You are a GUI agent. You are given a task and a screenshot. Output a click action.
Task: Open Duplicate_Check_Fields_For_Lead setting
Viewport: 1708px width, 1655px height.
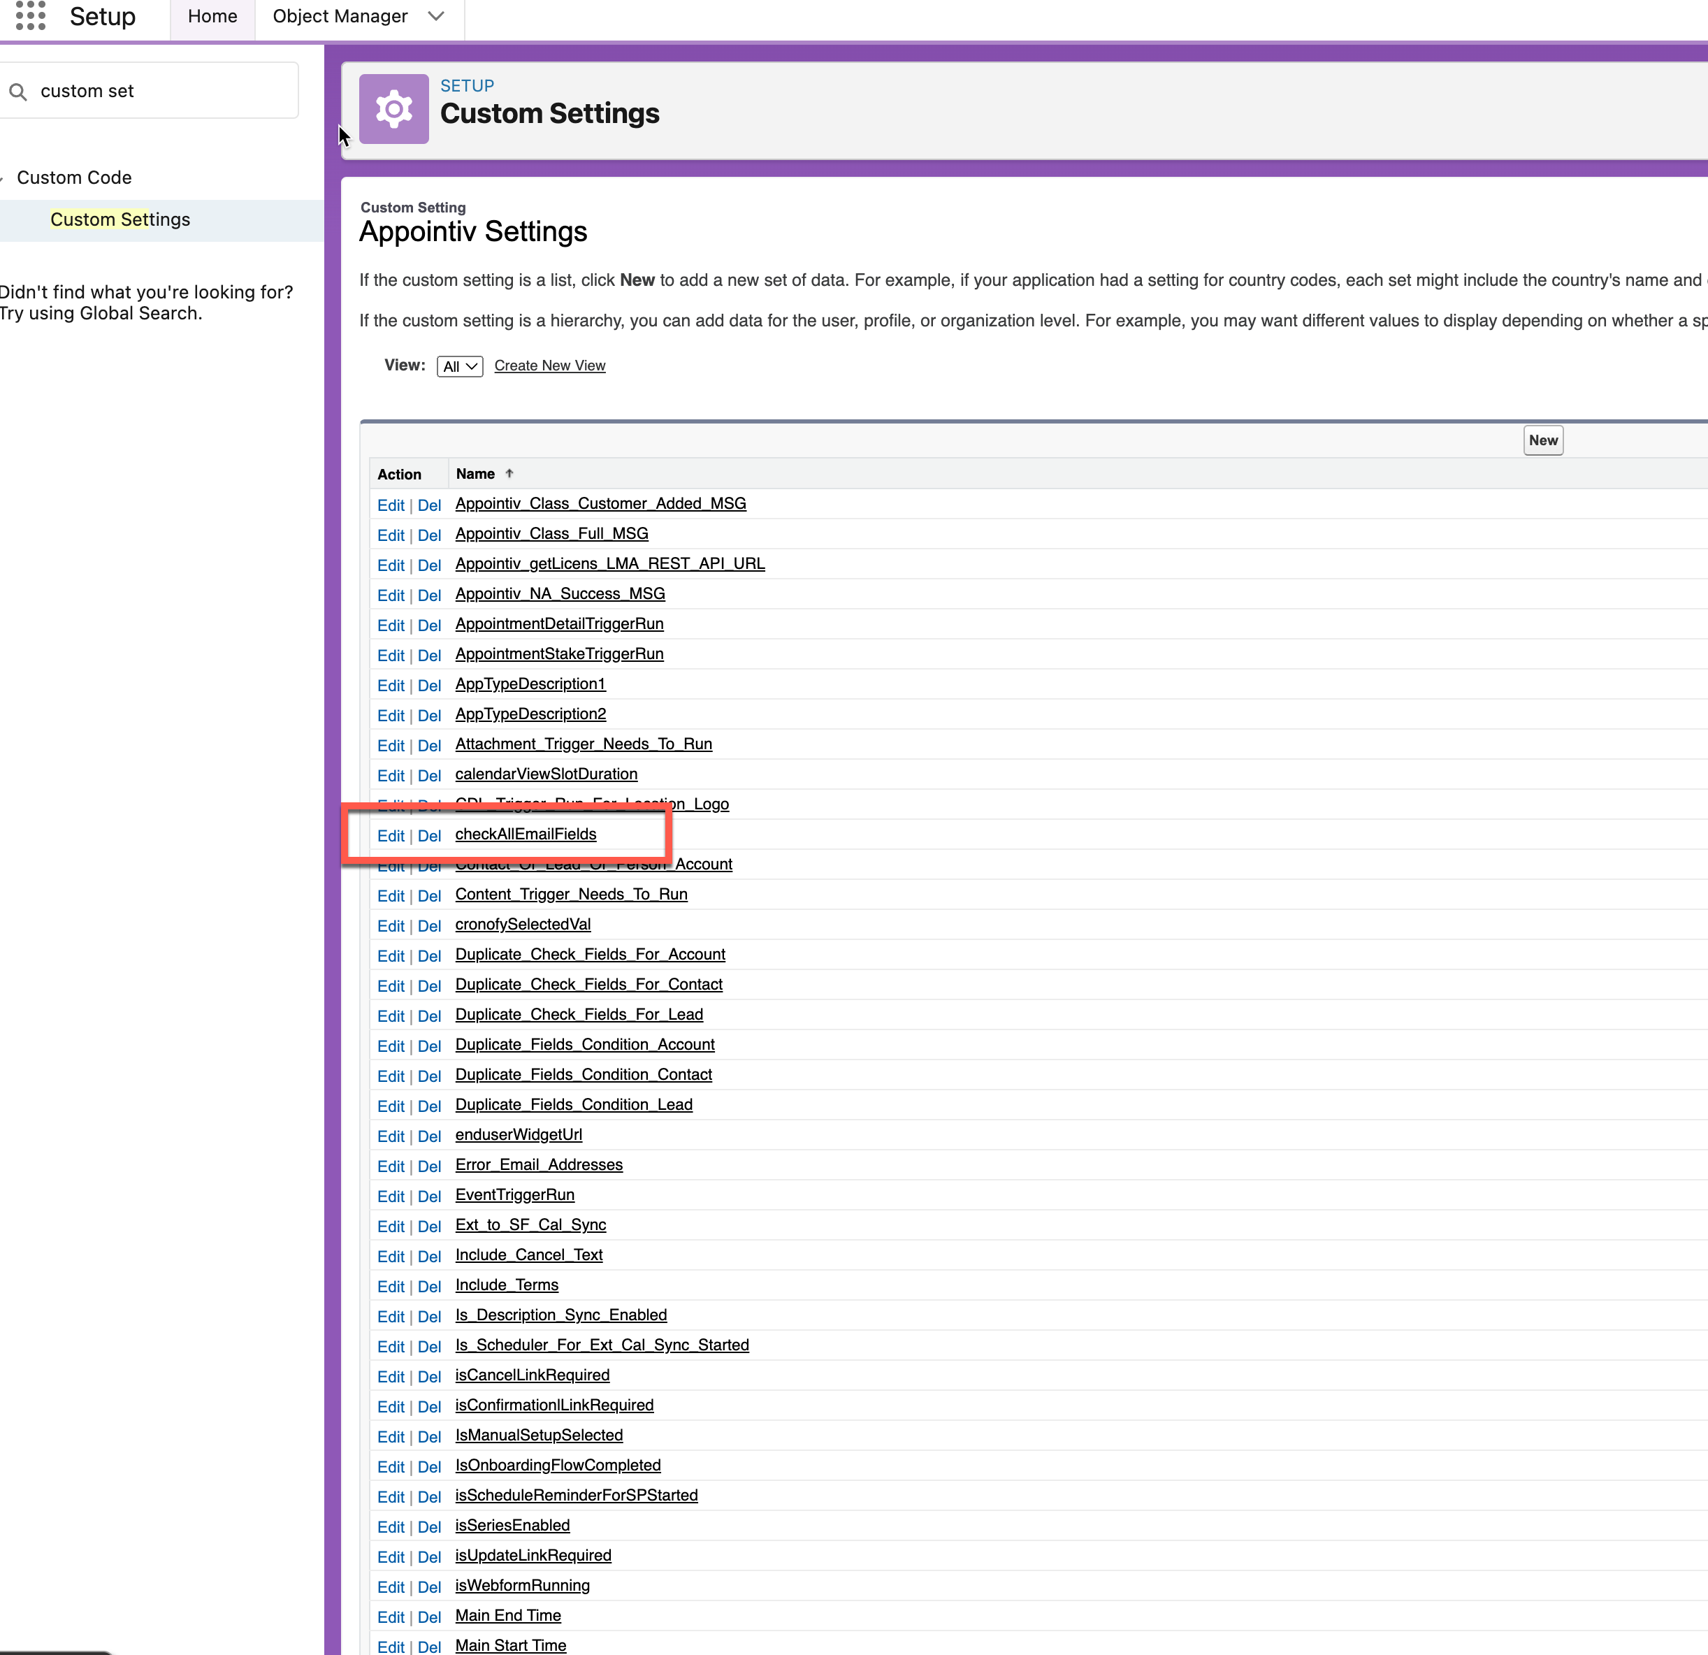[579, 1014]
